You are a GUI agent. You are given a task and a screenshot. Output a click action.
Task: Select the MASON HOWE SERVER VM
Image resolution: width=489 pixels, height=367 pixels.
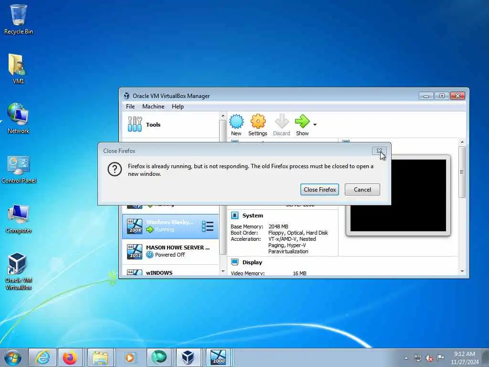click(170, 251)
